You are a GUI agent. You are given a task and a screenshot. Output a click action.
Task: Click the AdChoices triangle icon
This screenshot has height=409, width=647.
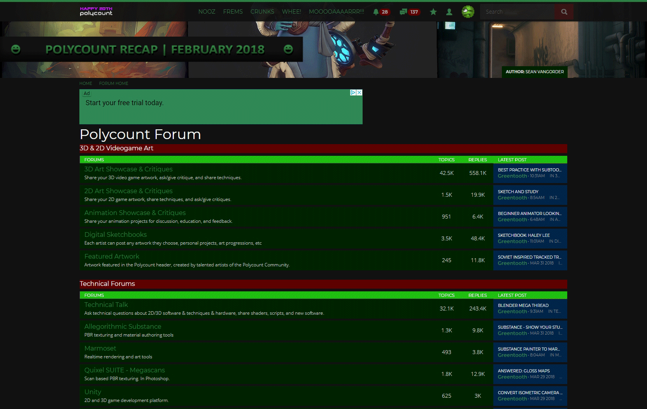[x=353, y=93]
